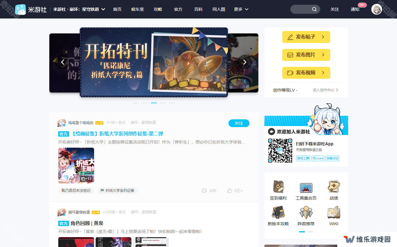Viewport: 397px width, 247px height.
Task: Open the partly visible carousel slide on the left
Action: [x=65, y=63]
